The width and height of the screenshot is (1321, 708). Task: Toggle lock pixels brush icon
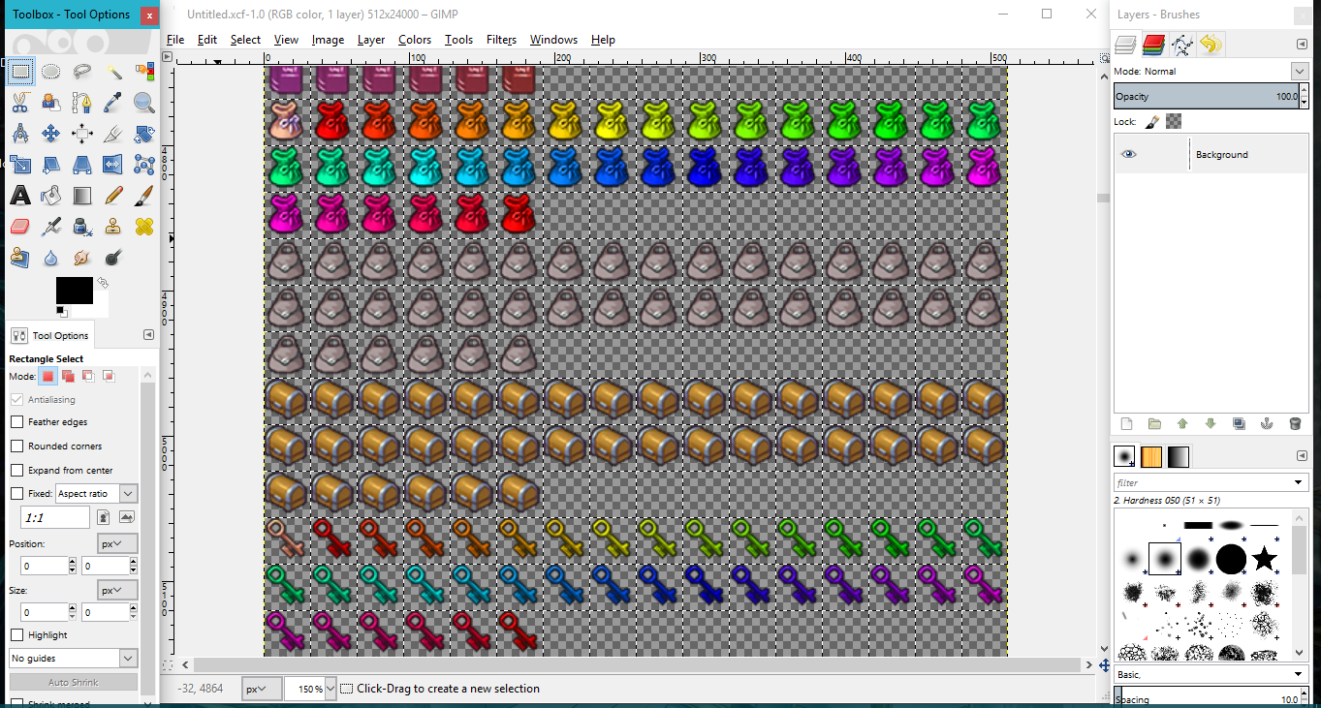click(1151, 121)
